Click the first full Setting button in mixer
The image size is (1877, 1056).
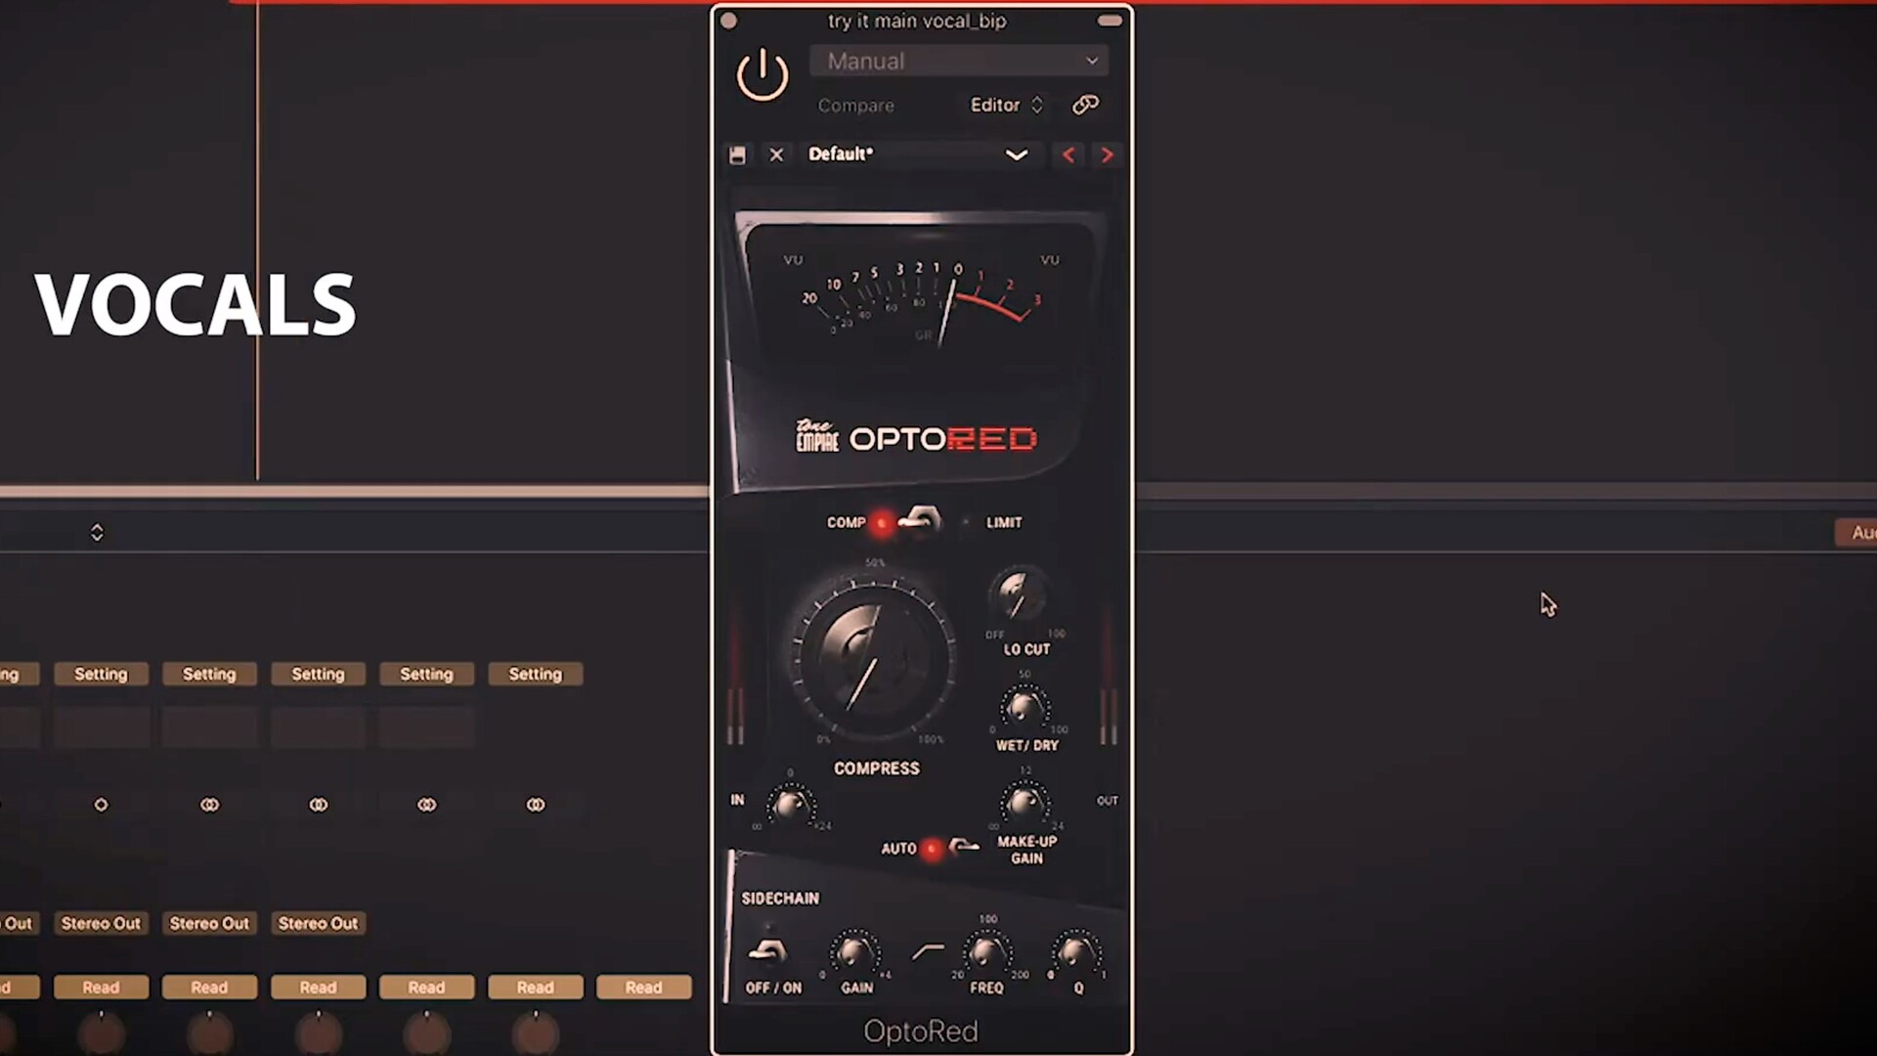101,674
